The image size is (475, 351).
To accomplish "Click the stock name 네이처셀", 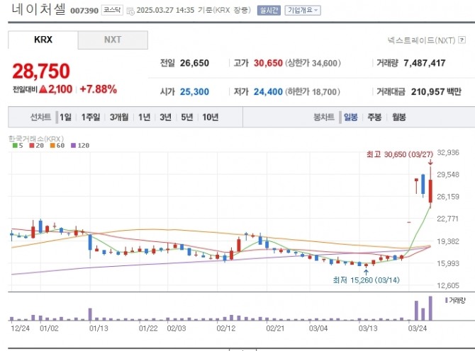I will click(x=38, y=9).
